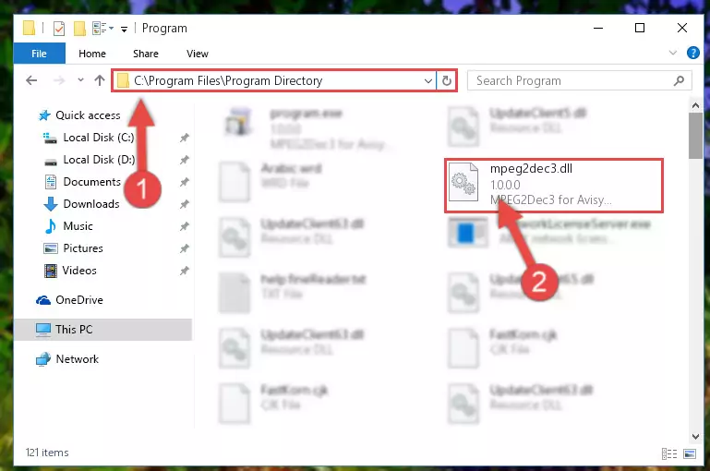This screenshot has height=471, width=710.
Task: Select Network in navigation pane
Action: (67, 359)
